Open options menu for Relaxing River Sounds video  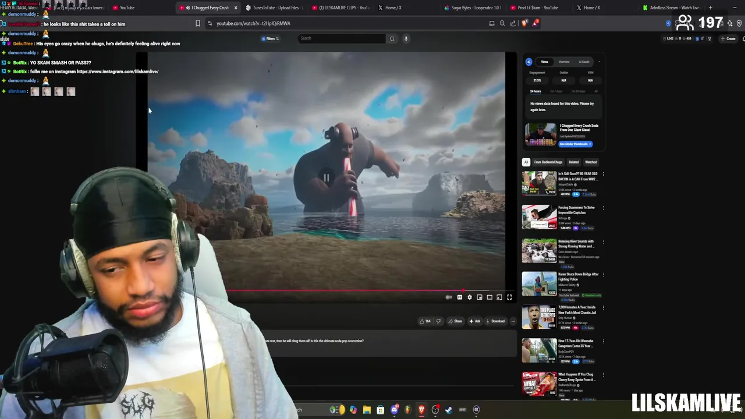click(x=603, y=242)
